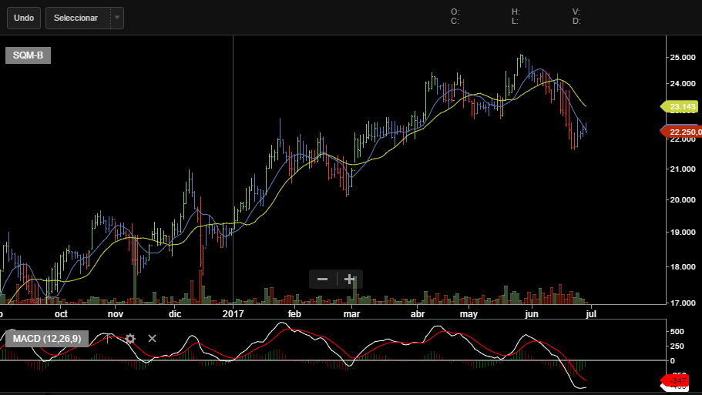
Task: Remove the MACD indicator with X
Action: [153, 339]
